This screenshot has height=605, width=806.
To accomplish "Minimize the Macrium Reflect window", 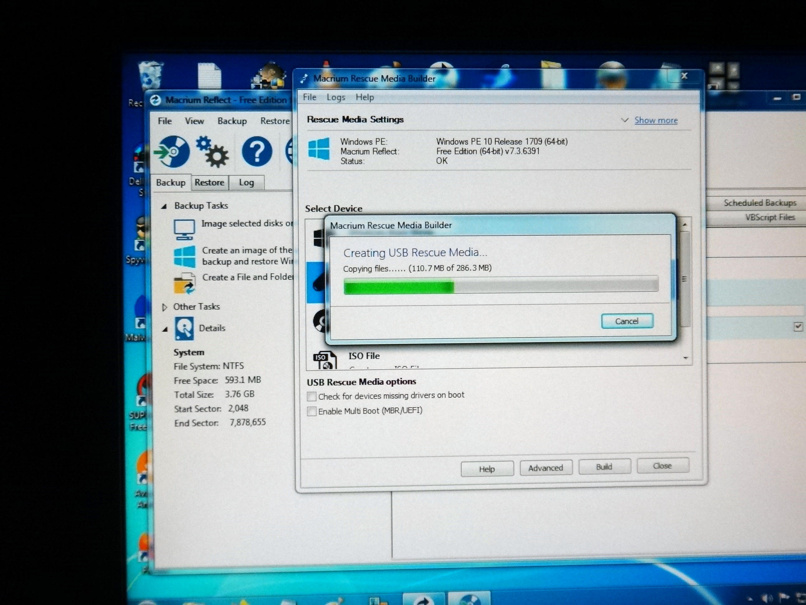I will 777,98.
